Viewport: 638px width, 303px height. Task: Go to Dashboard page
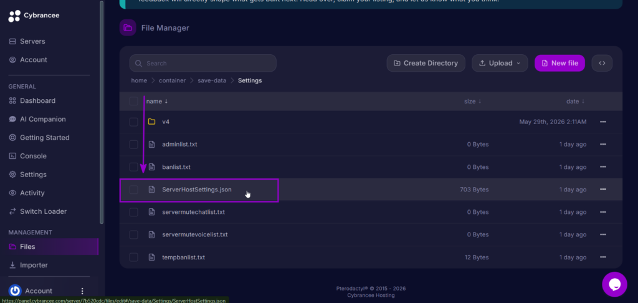tap(32, 100)
